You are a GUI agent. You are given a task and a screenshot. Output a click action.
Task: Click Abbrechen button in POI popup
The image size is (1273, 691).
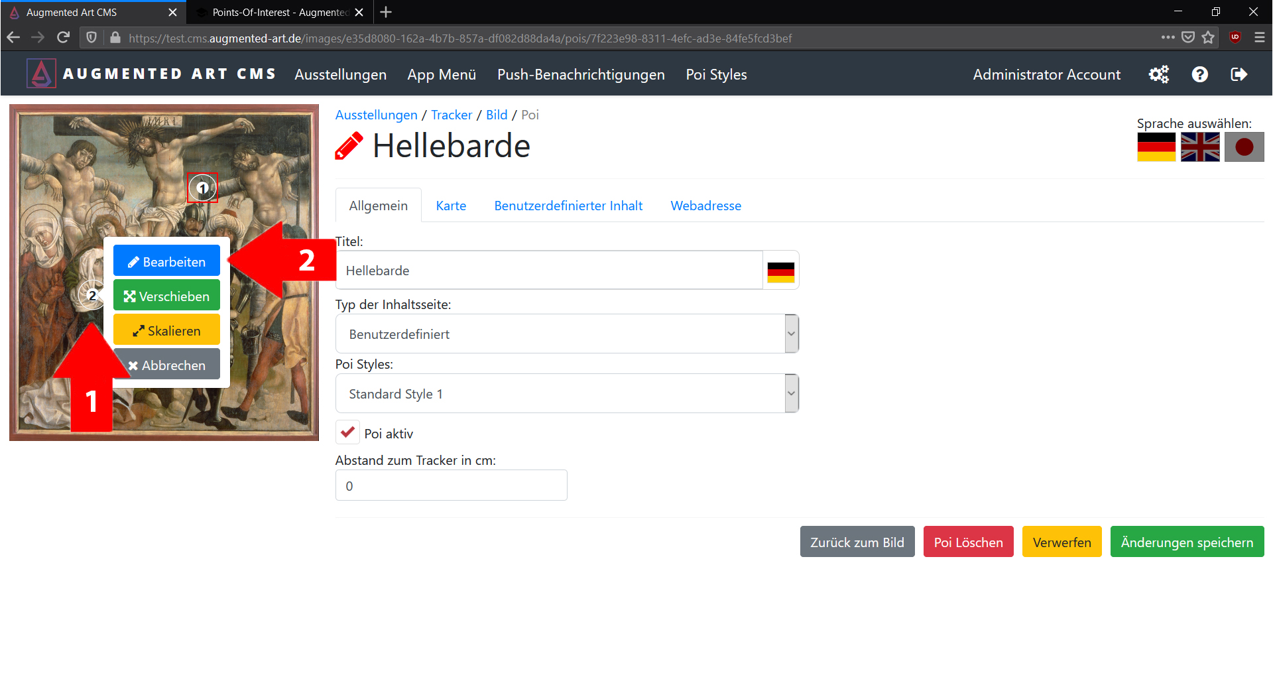(x=166, y=365)
